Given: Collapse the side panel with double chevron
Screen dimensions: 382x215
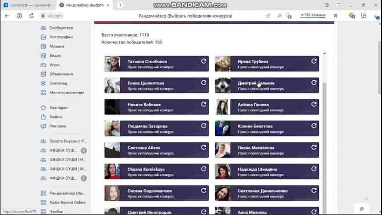Looking at the screenshot, I should [x=367, y=198].
